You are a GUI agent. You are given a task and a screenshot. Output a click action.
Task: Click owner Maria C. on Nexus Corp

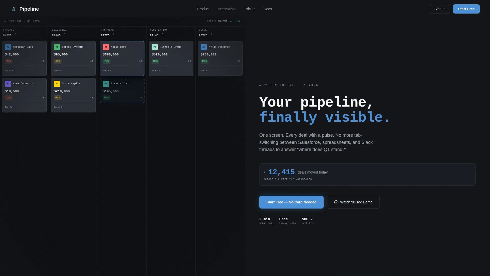[107, 71]
